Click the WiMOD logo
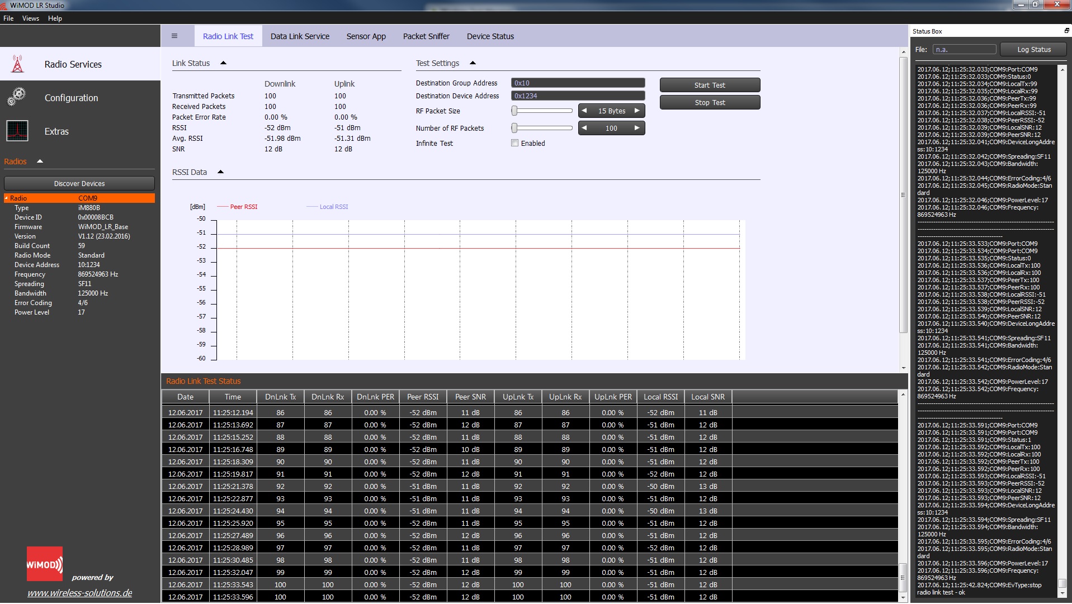The width and height of the screenshot is (1072, 604). tap(45, 564)
